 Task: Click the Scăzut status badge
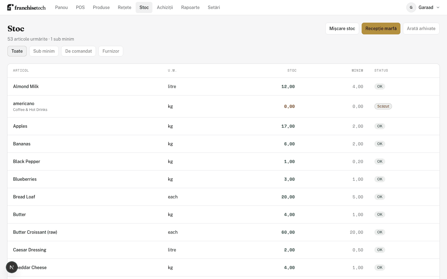click(383, 106)
